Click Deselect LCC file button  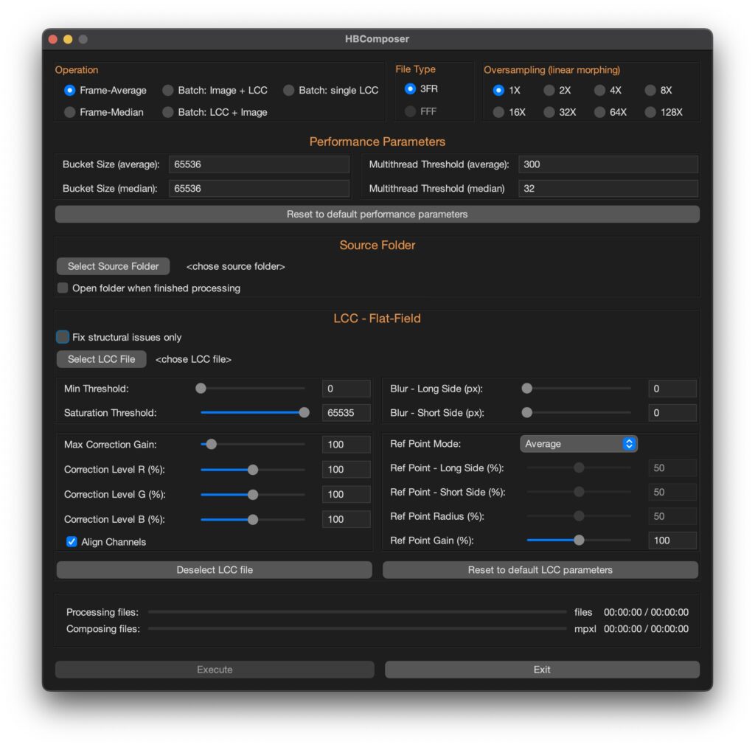(215, 570)
